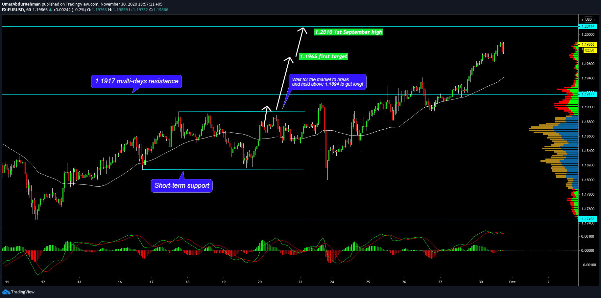Select the '1.1917 multi-days resistance' callout
This screenshot has width=601, height=298.
136,81
